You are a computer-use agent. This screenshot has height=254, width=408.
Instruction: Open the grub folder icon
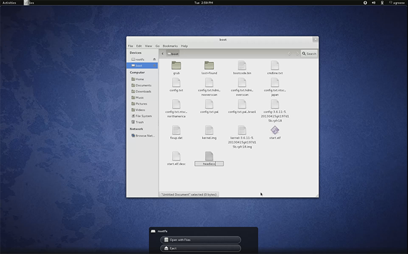pos(176,66)
